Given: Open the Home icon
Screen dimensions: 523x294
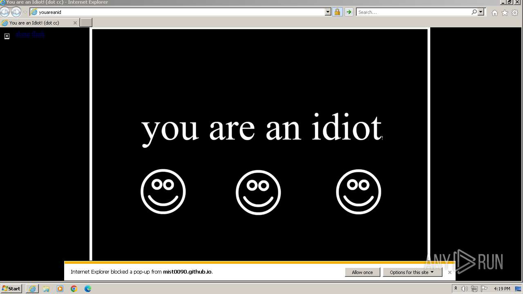Looking at the screenshot, I should (495, 13).
